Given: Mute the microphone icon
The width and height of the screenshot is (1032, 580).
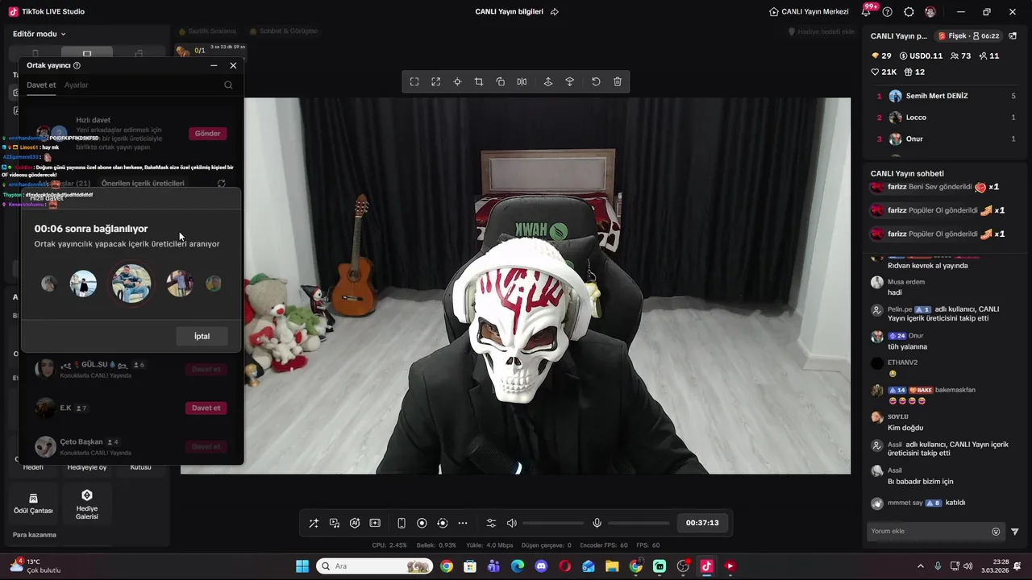Looking at the screenshot, I should tap(597, 523).
